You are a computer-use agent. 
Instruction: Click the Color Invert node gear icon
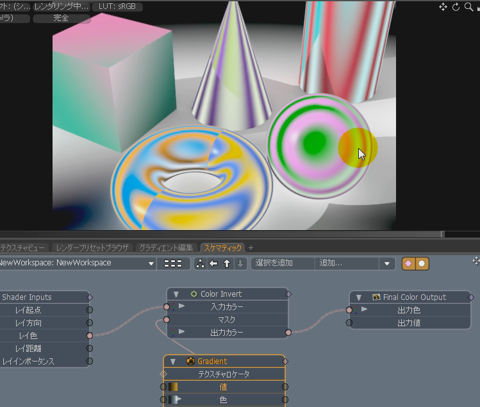coord(194,294)
